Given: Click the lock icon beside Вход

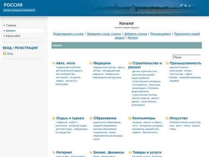Looking at the screenshot, I should pos(5,54).
